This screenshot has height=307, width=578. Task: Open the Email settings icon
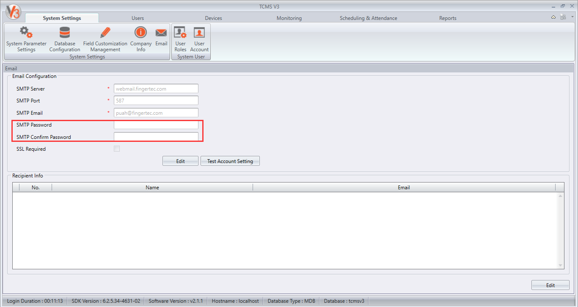pyautogui.click(x=161, y=37)
